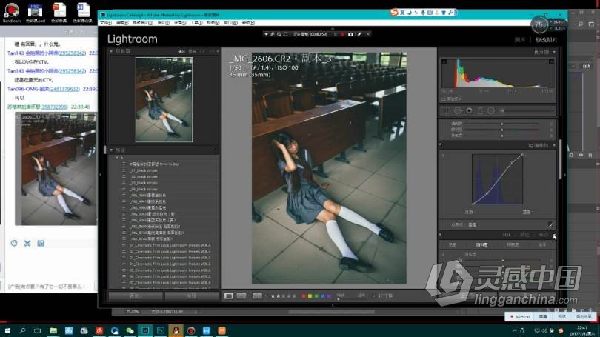
Task: Click the point curve edit icon
Action: pyautogui.click(x=550, y=224)
